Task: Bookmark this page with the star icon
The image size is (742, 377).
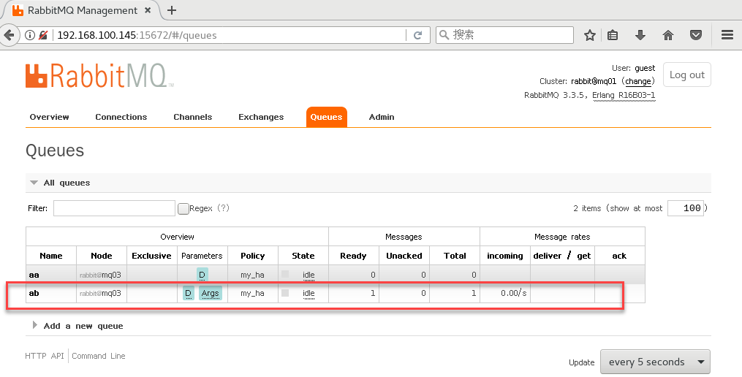Action: [590, 35]
